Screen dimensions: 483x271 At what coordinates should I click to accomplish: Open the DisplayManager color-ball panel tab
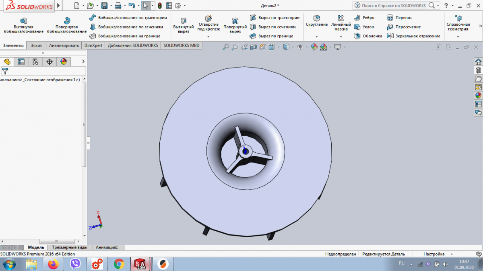[63, 62]
